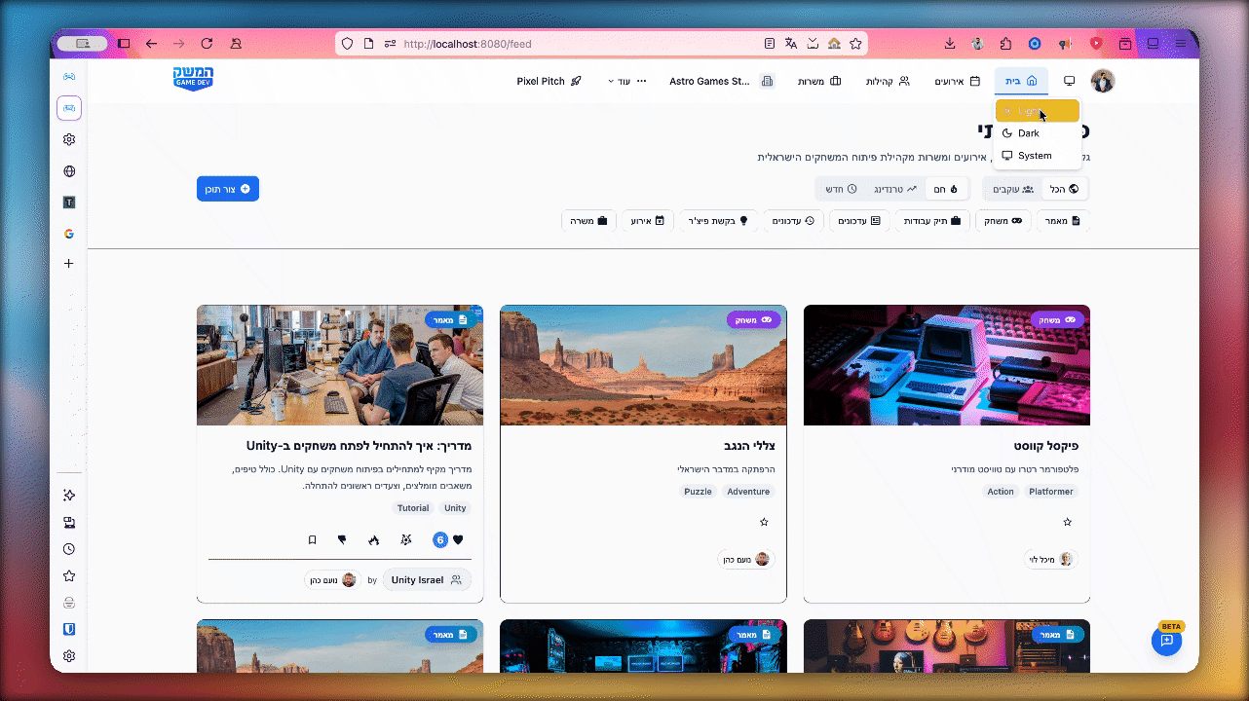
Task: Click the browser back arrow
Action: tap(151, 44)
